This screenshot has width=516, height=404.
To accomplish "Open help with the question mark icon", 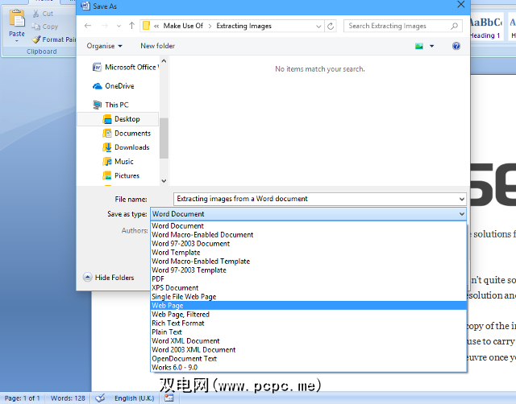I will click(456, 46).
